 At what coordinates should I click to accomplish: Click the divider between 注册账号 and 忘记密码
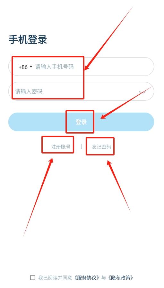pyautogui.click(x=81, y=146)
